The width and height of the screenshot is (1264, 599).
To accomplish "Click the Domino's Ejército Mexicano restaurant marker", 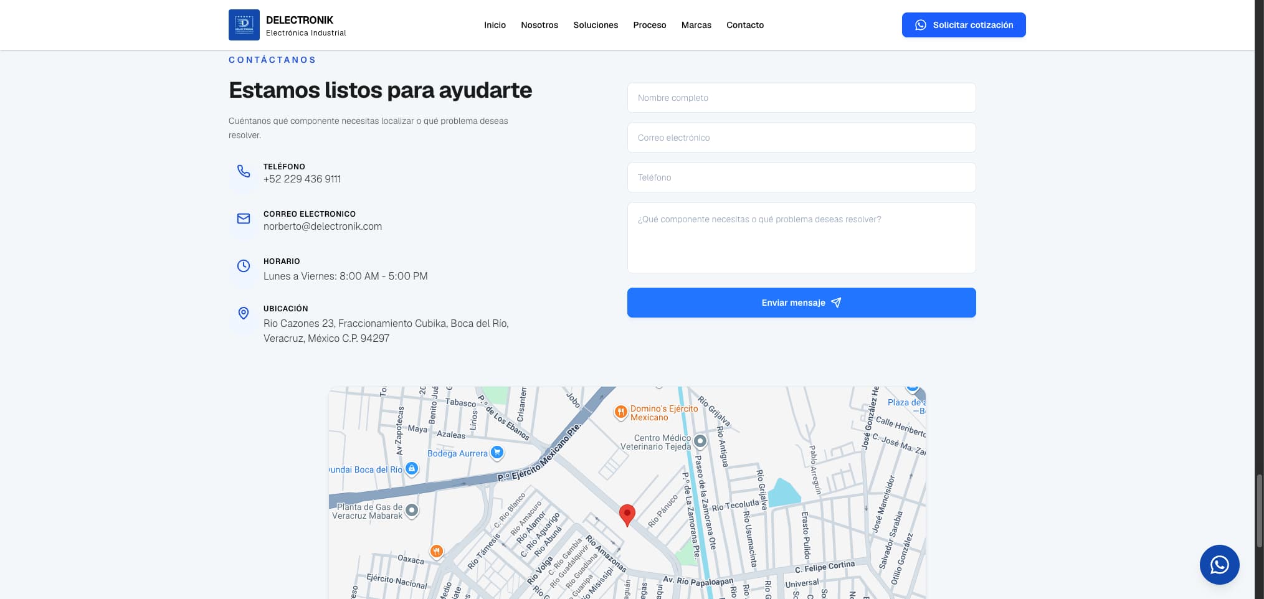I will [x=620, y=412].
